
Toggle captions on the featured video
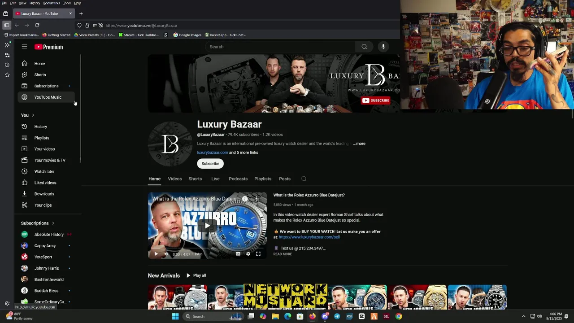[238, 254]
